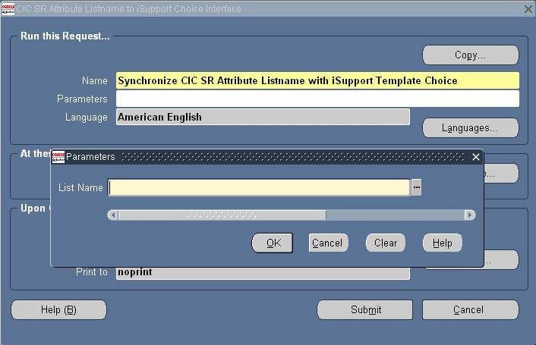Click the empty Parameters field
This screenshot has width=536, height=345.
pyautogui.click(x=317, y=99)
